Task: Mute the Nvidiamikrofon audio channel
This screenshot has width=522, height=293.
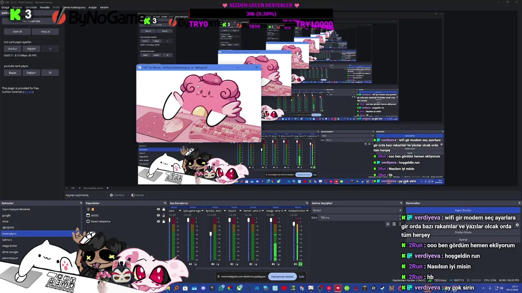Action: [x=295, y=264]
